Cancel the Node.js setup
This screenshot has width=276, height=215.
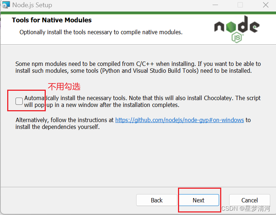[x=249, y=200]
